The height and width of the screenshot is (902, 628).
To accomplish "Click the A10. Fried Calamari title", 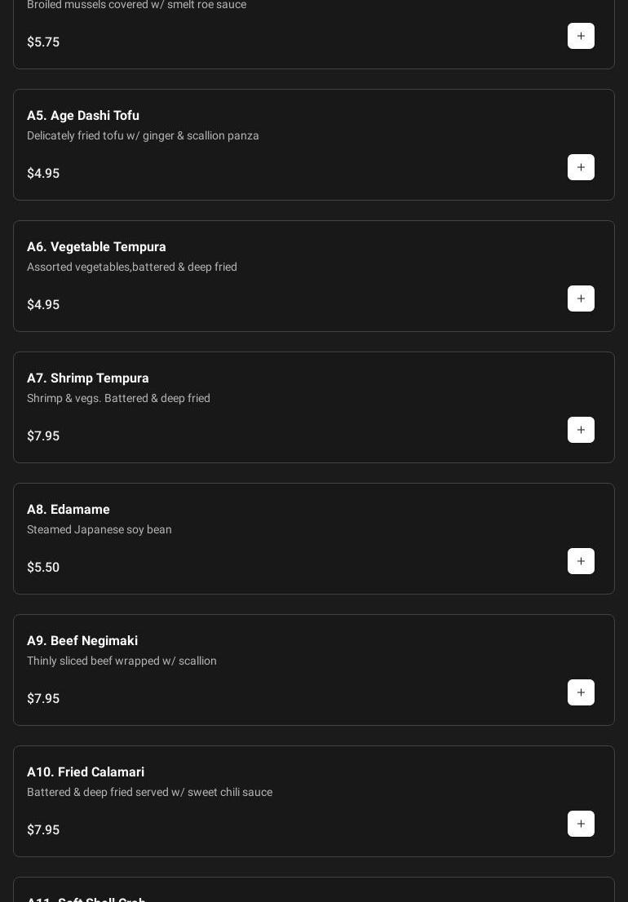I will 86,772.
